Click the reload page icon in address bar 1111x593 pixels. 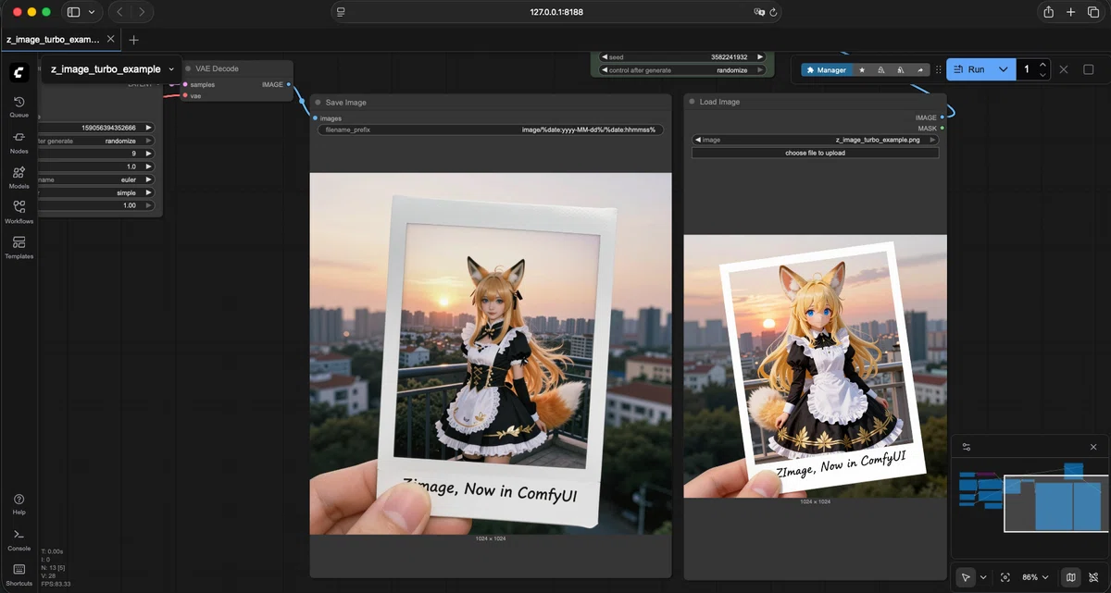773,12
